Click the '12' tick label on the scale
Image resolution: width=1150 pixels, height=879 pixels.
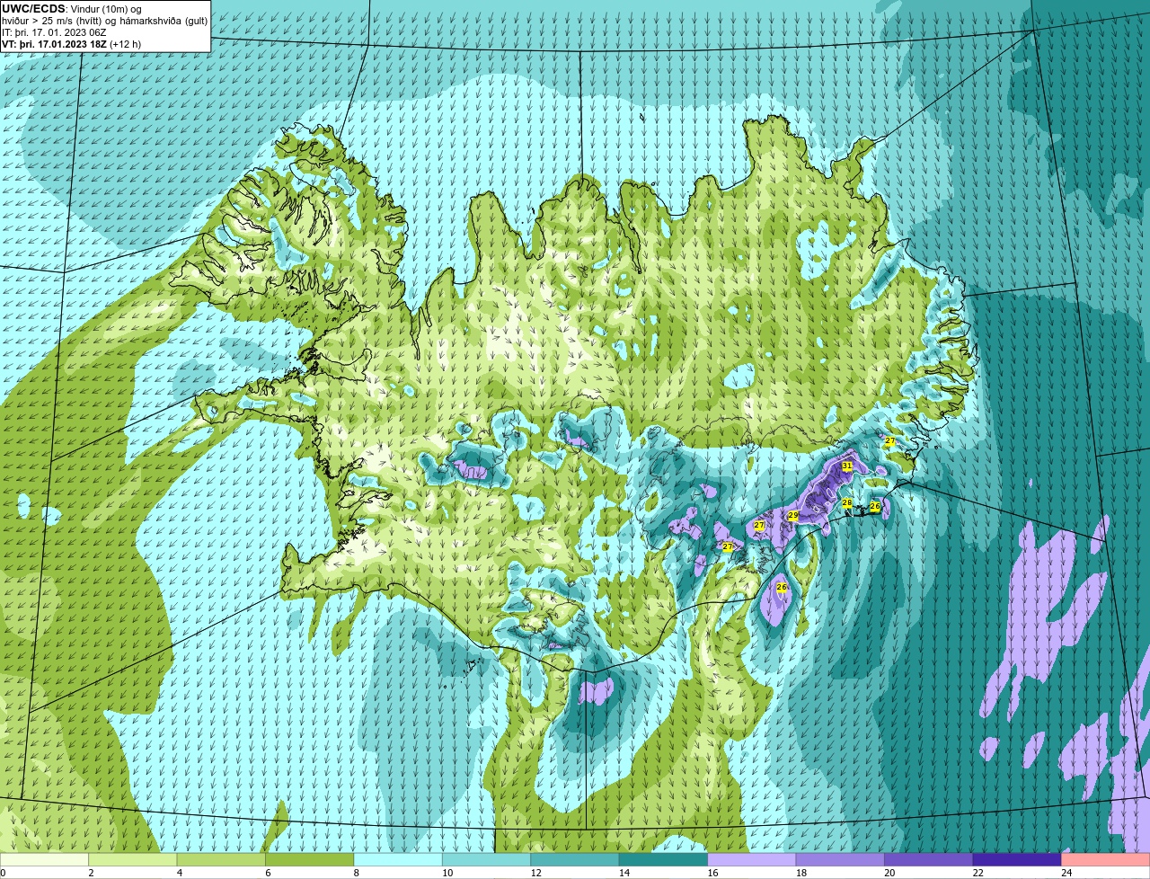535,873
